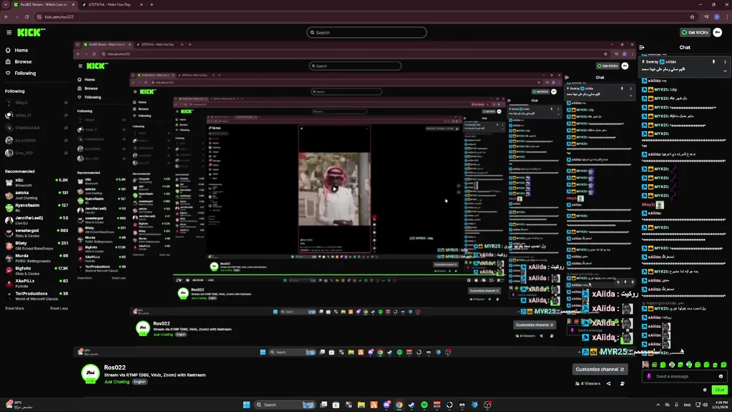Unpin the pinned chat message

tap(713, 62)
